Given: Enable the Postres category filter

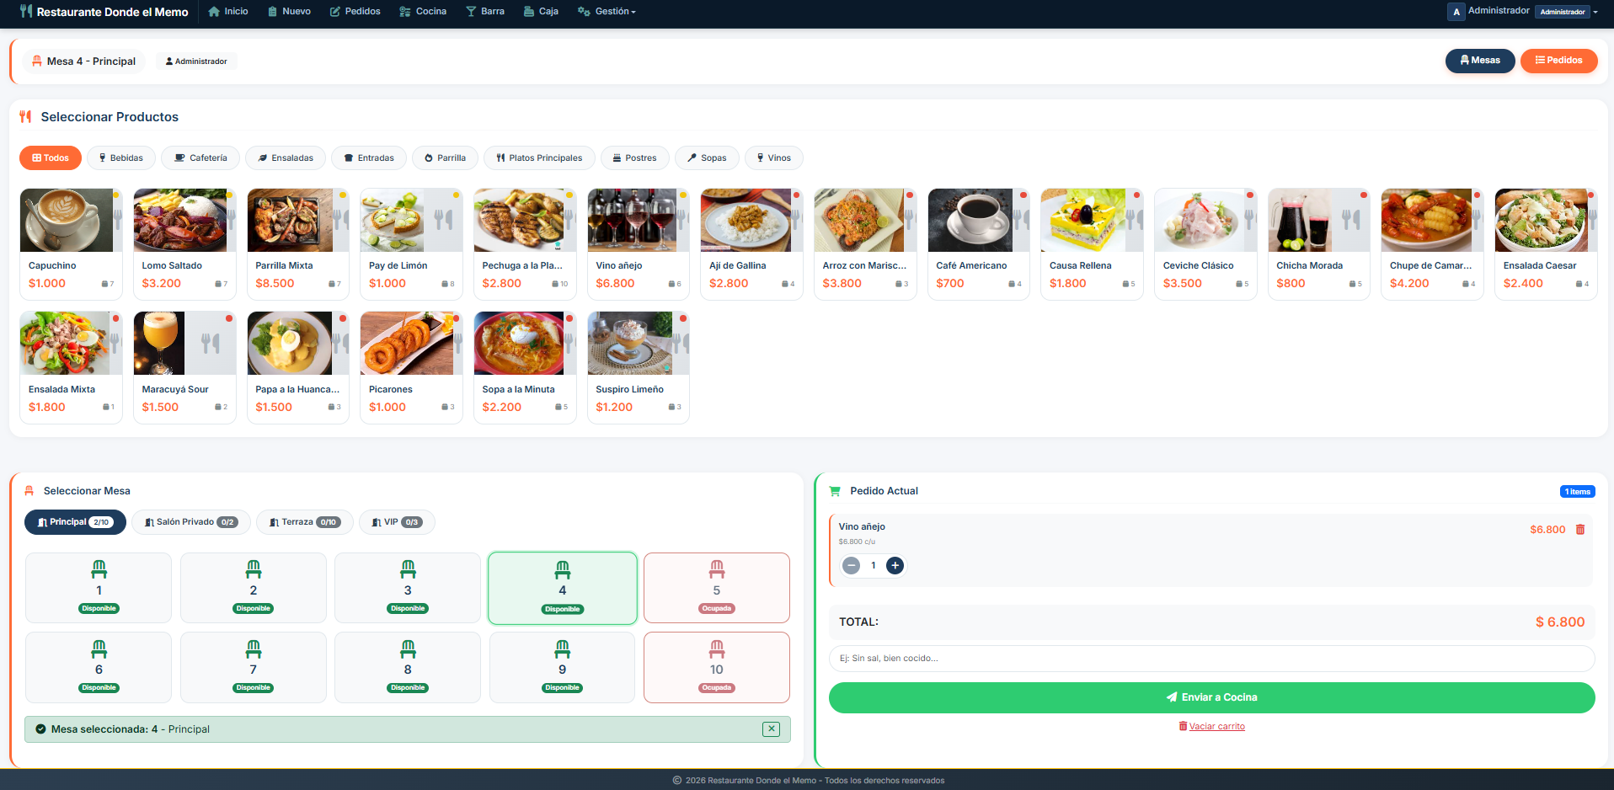Looking at the screenshot, I should tap(634, 157).
